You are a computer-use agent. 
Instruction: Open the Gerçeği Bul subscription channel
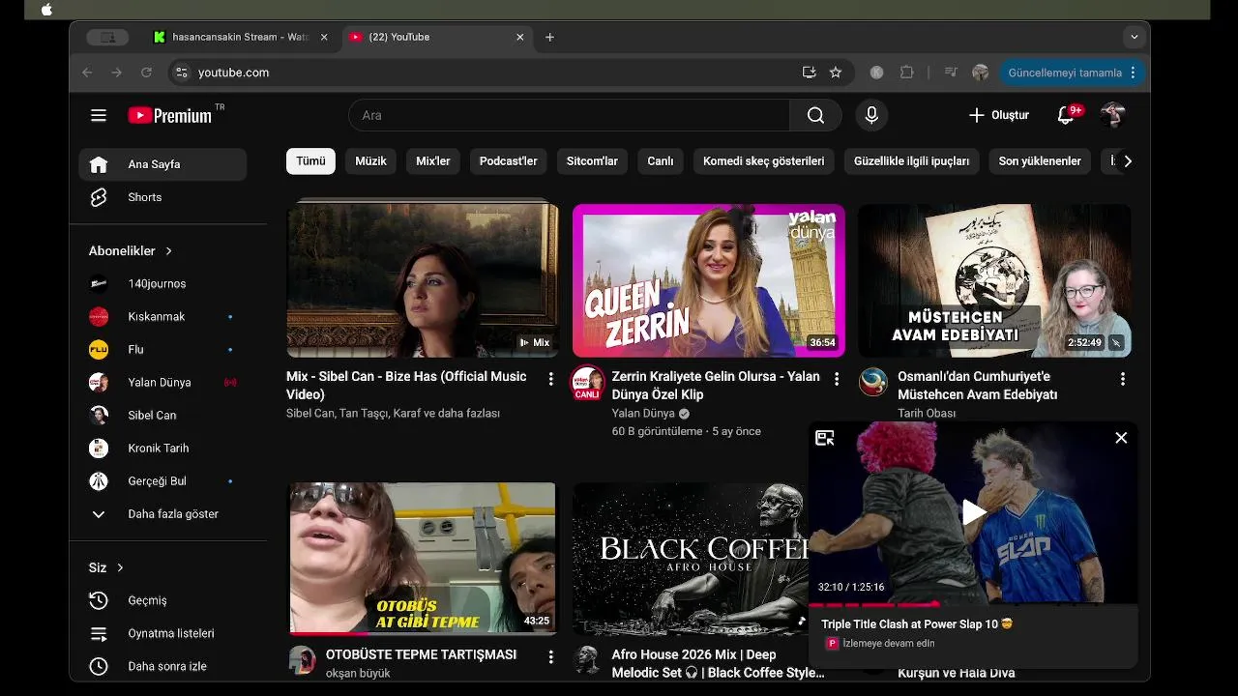tap(162, 480)
